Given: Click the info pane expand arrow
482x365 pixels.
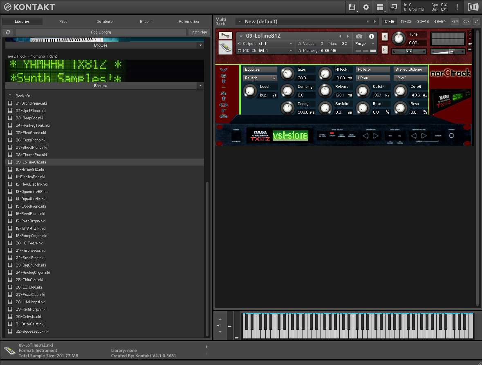Looking at the screenshot, I should tap(206, 347).
